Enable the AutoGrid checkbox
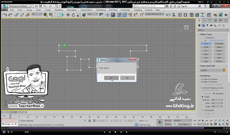The width and height of the screenshot is (230, 135). [206, 38]
